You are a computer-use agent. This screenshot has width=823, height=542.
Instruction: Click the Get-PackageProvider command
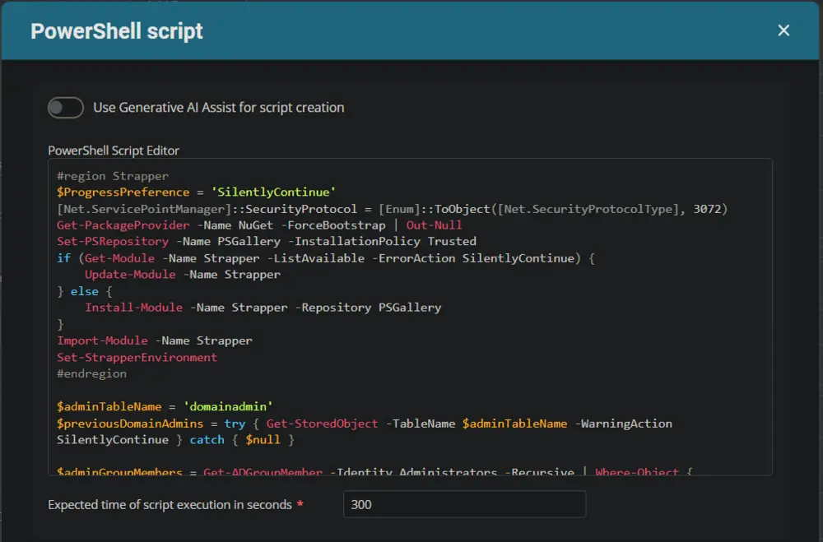coord(123,225)
